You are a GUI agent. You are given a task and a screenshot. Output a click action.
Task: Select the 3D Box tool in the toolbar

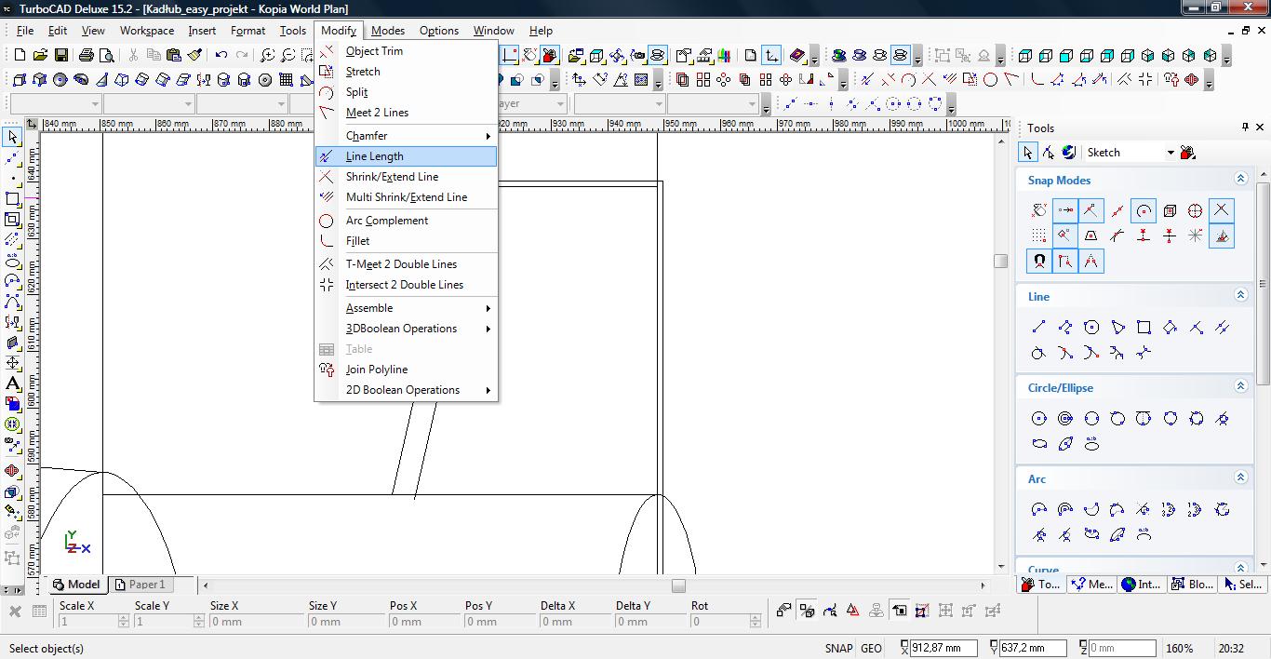point(20,80)
